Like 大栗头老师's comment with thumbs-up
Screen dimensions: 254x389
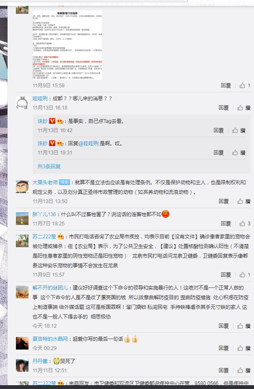click(244, 201)
